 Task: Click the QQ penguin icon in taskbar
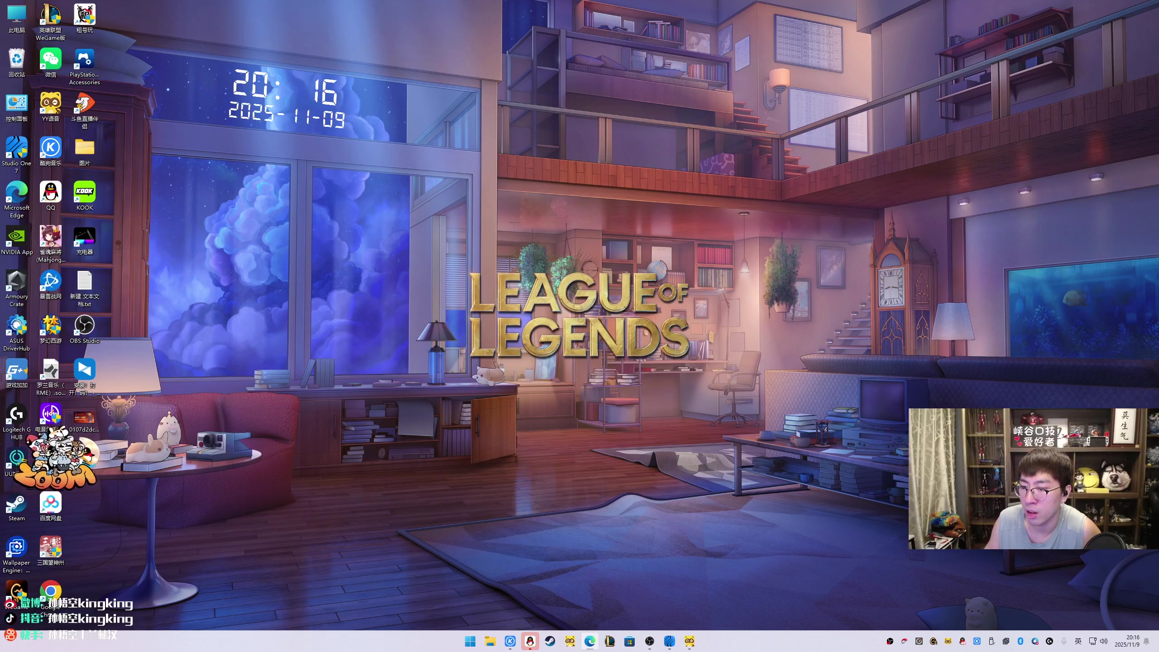pos(530,641)
